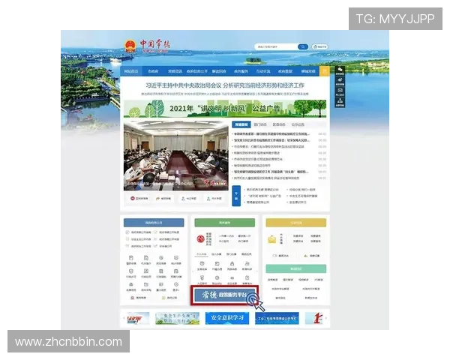Open the 互动交流 navigation item
Viewport: 450px width, 360px height.
[263, 71]
